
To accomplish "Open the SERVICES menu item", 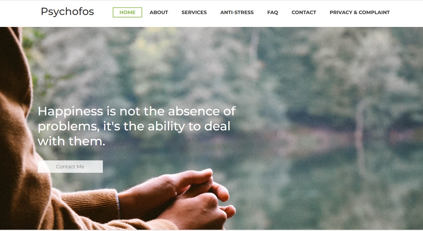I will tap(194, 13).
